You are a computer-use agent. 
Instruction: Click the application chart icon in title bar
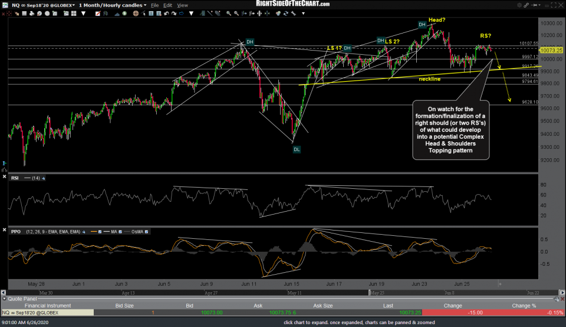[x=5, y=5]
